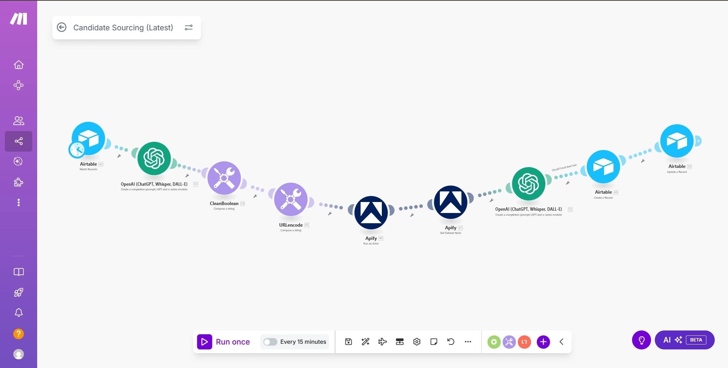Click filter wrench between URLencode and Apify
The height and width of the screenshot is (368, 728).
click(330, 213)
